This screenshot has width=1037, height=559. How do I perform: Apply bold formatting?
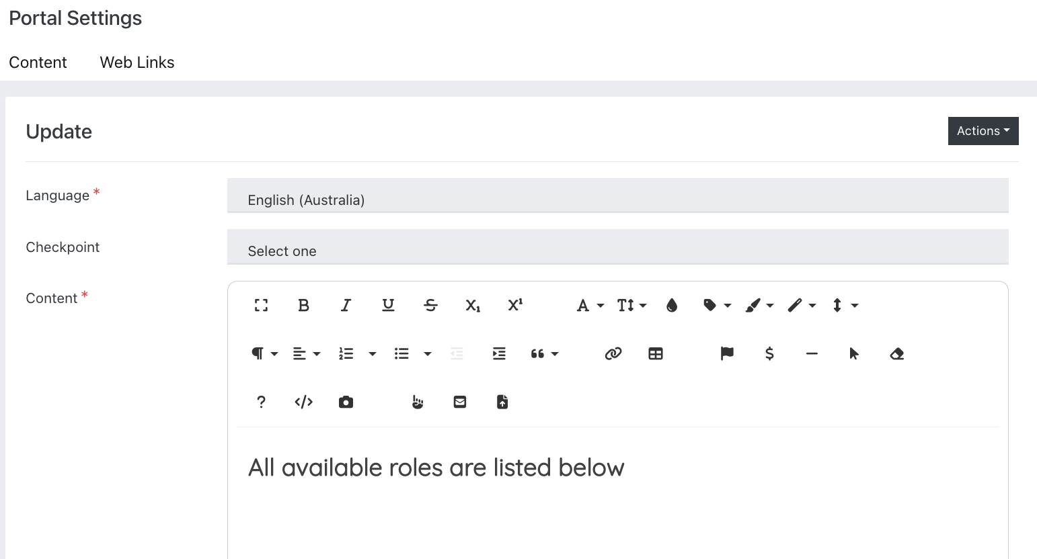pos(304,306)
